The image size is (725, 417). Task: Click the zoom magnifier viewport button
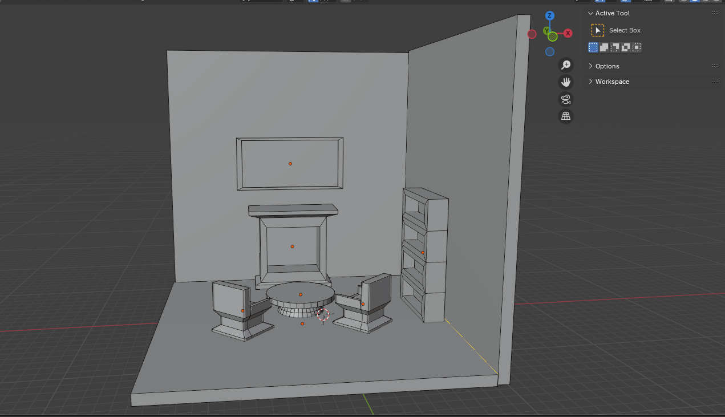(x=566, y=65)
